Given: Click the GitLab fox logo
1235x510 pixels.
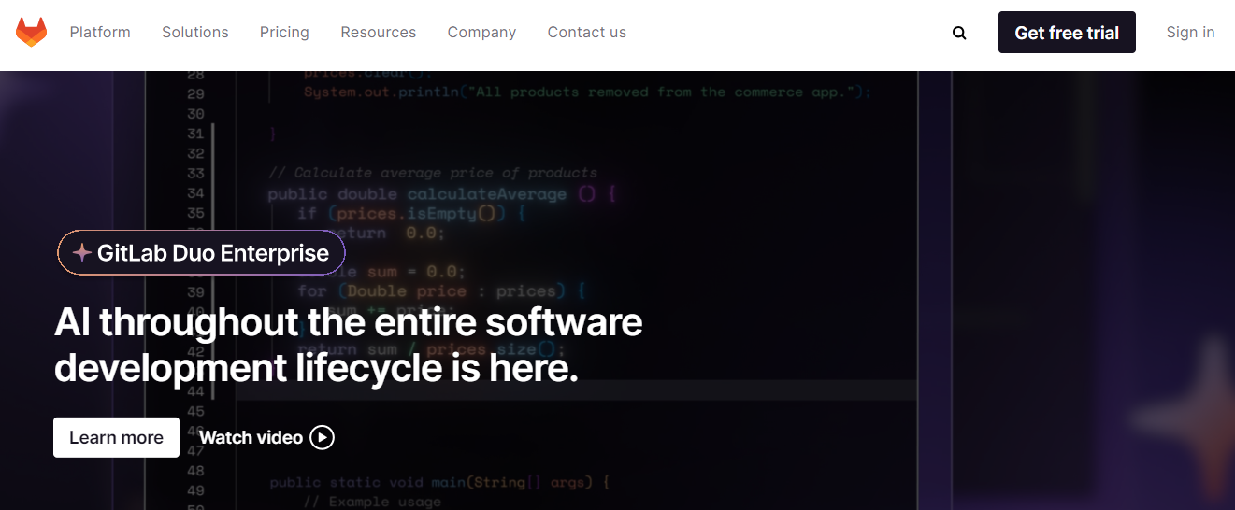Looking at the screenshot, I should point(31,33).
